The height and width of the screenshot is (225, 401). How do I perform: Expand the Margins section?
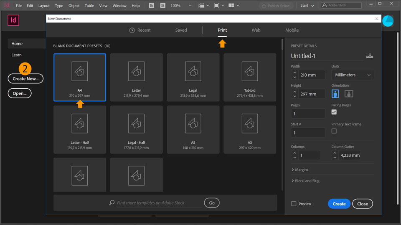(300, 170)
